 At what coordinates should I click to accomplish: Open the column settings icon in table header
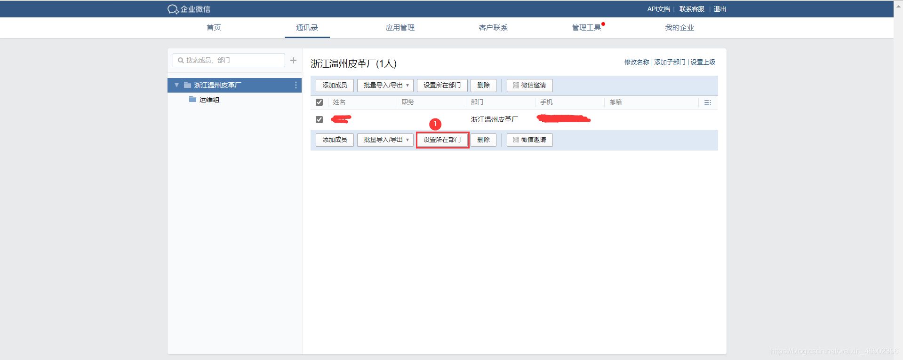tap(708, 102)
